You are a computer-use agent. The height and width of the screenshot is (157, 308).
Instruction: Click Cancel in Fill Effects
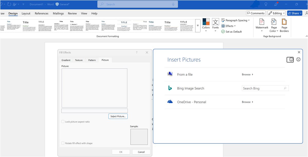pos(141,152)
